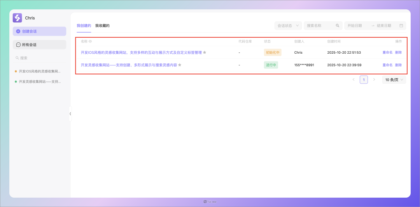Open the 所有会话 list
The width and height of the screenshot is (420, 207).
click(x=39, y=45)
